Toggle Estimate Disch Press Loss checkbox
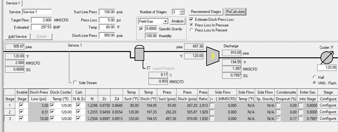This screenshot has width=338, height=132. [x=192, y=20]
